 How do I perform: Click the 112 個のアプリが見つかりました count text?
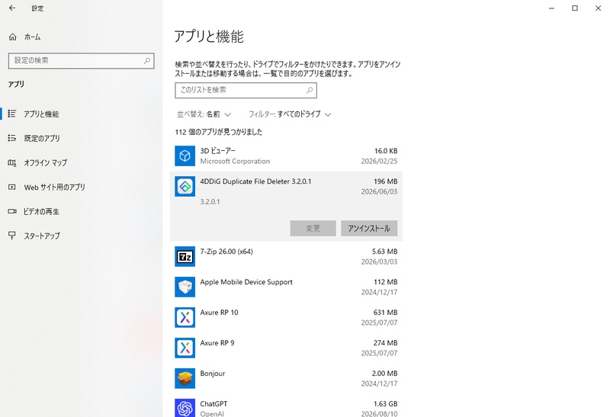pos(219,132)
